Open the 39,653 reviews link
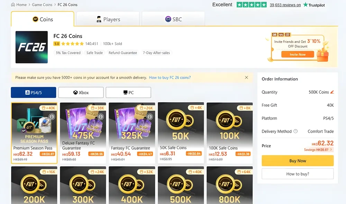Viewport: 346px width, 204px height. [285, 5]
